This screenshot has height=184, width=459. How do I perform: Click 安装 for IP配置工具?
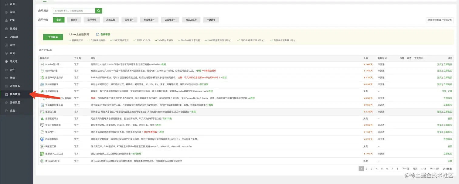450,146
